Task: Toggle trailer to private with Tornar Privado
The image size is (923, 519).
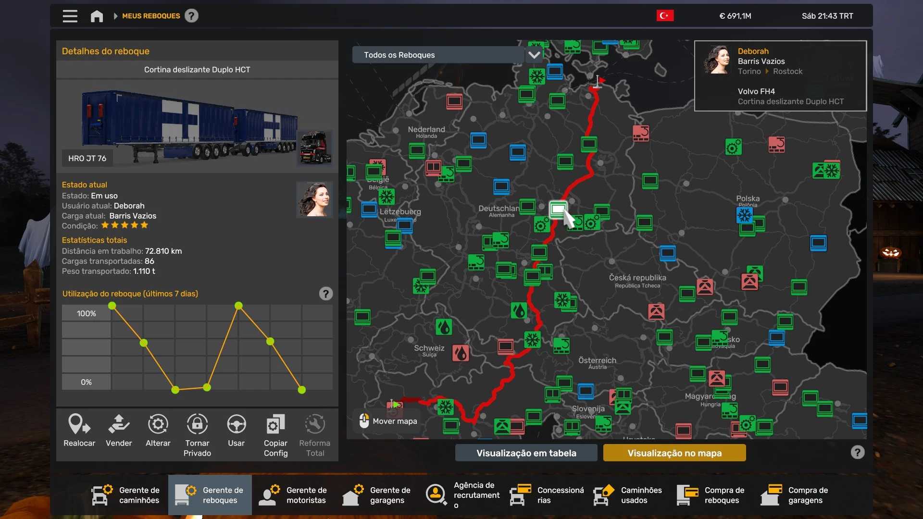Action: click(x=197, y=425)
